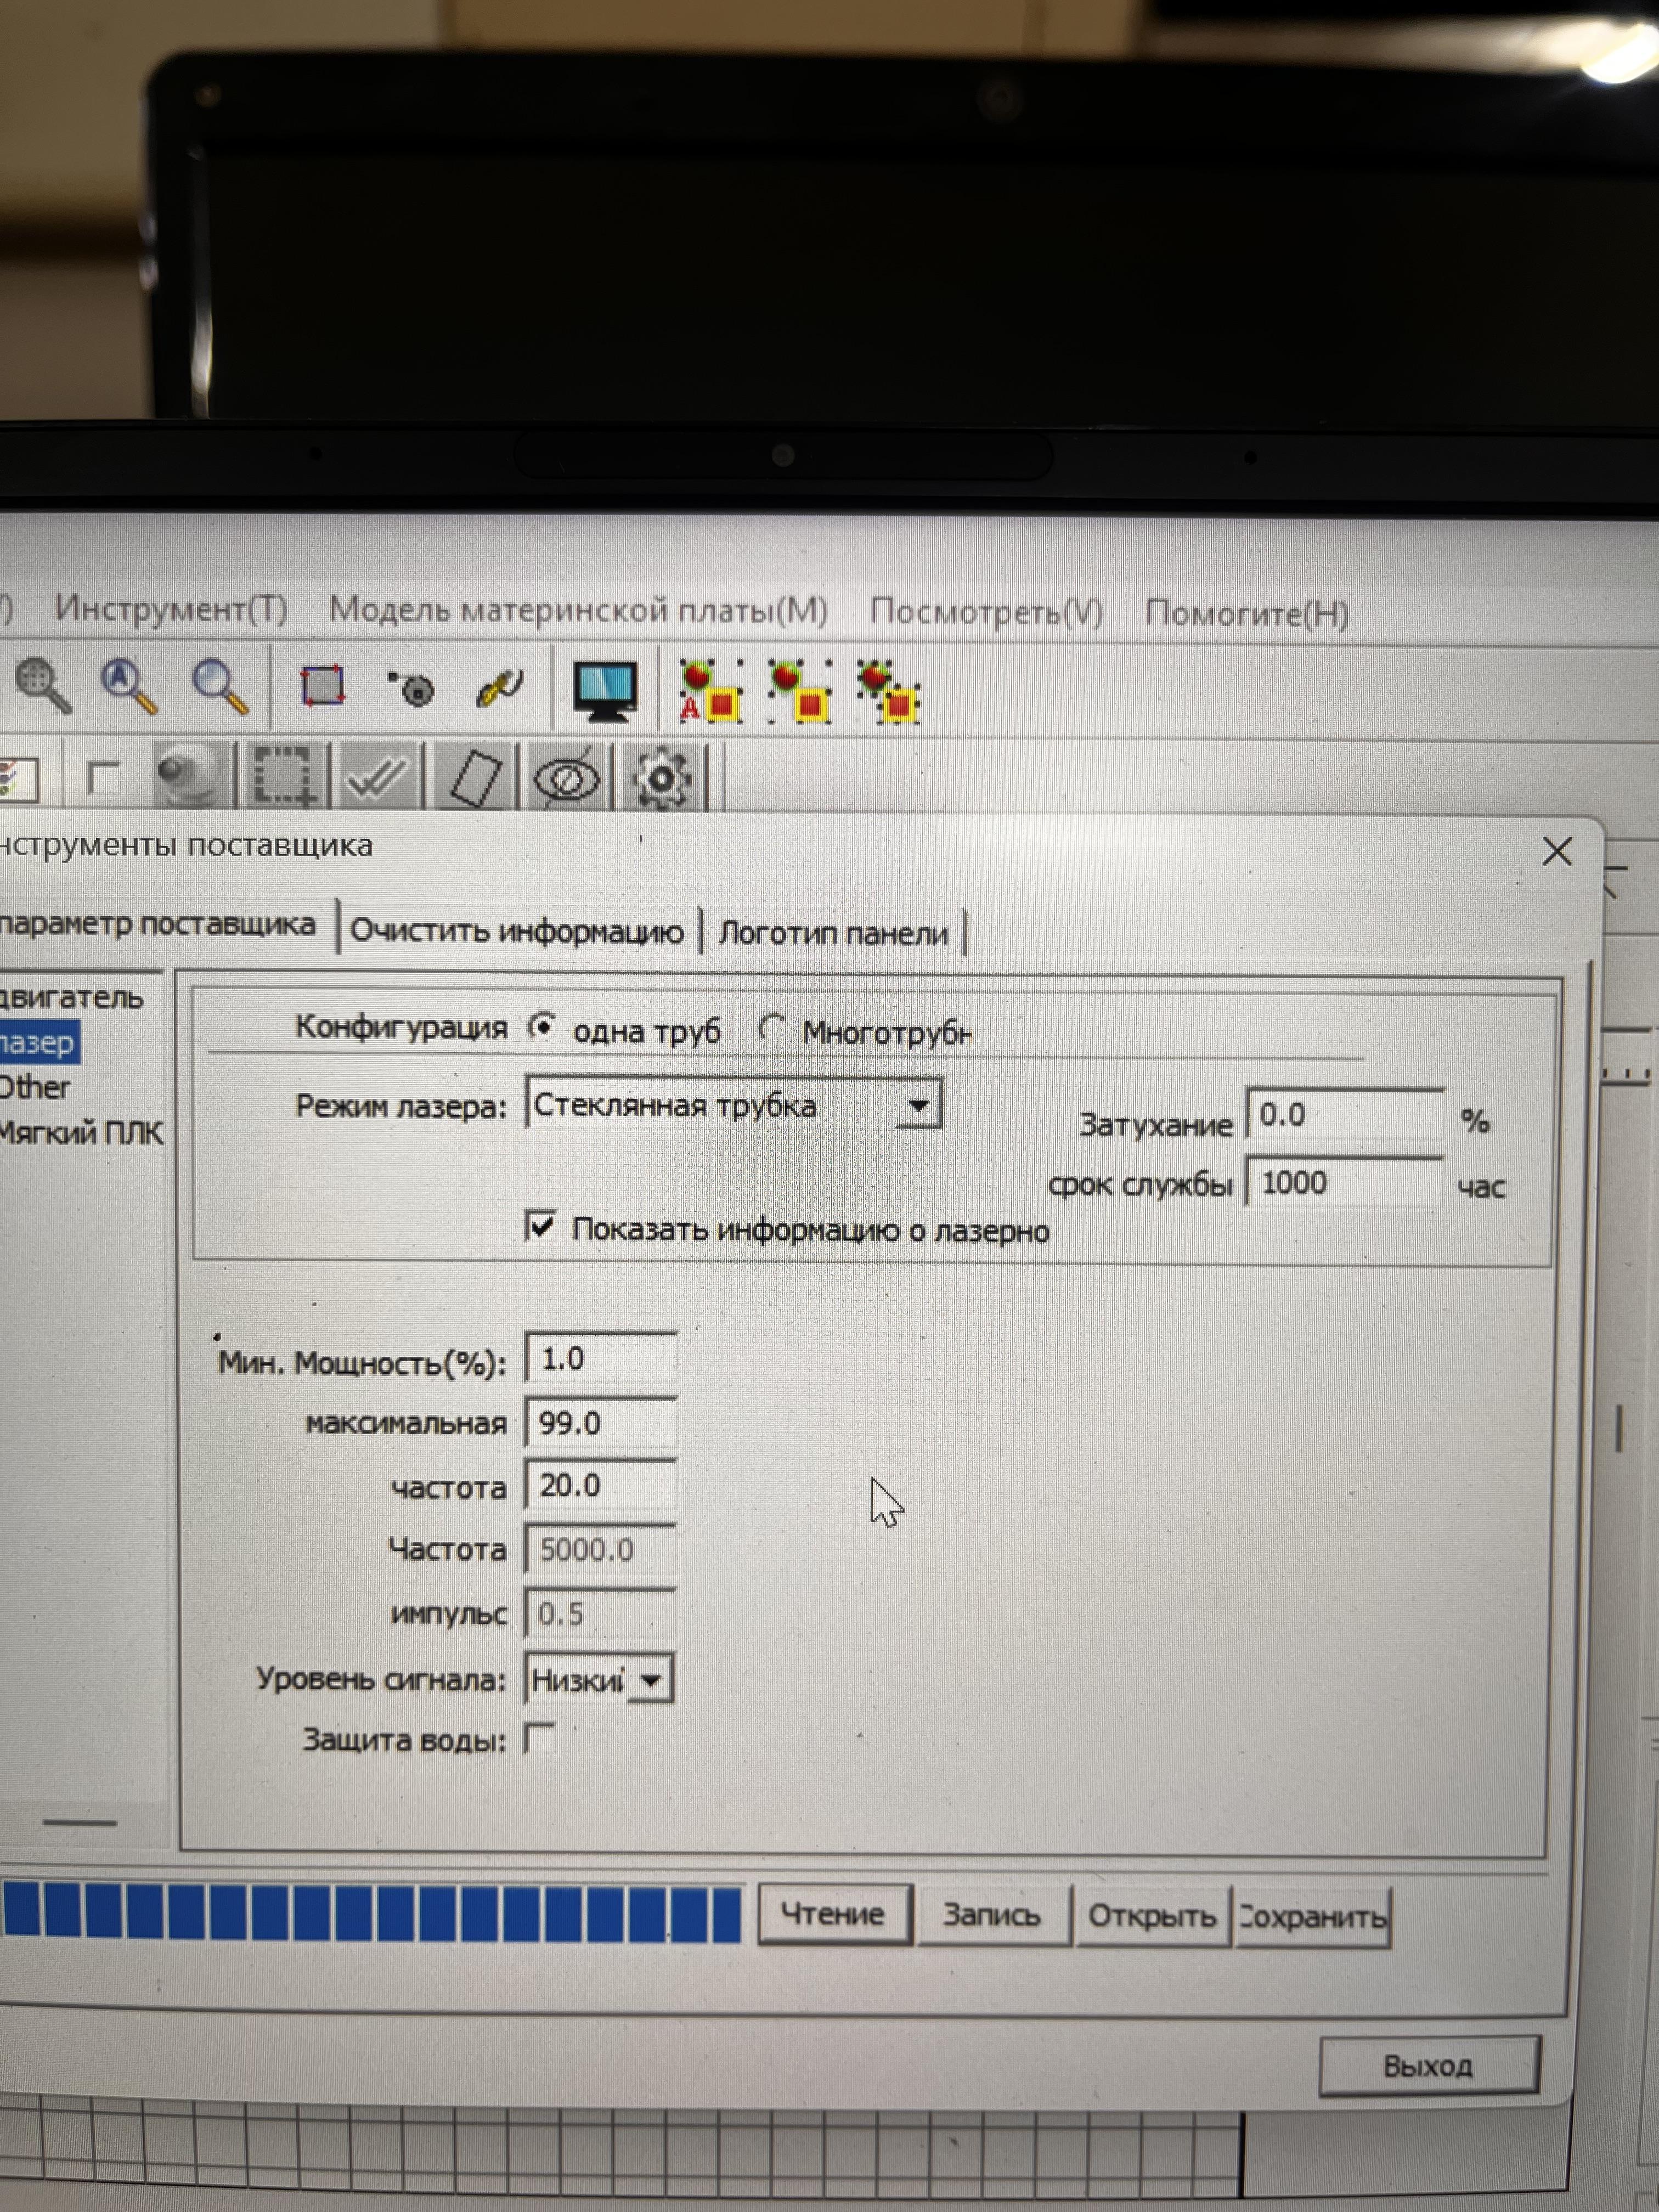Click the rightmost red-yellow overlapping squares icon

coord(889,693)
